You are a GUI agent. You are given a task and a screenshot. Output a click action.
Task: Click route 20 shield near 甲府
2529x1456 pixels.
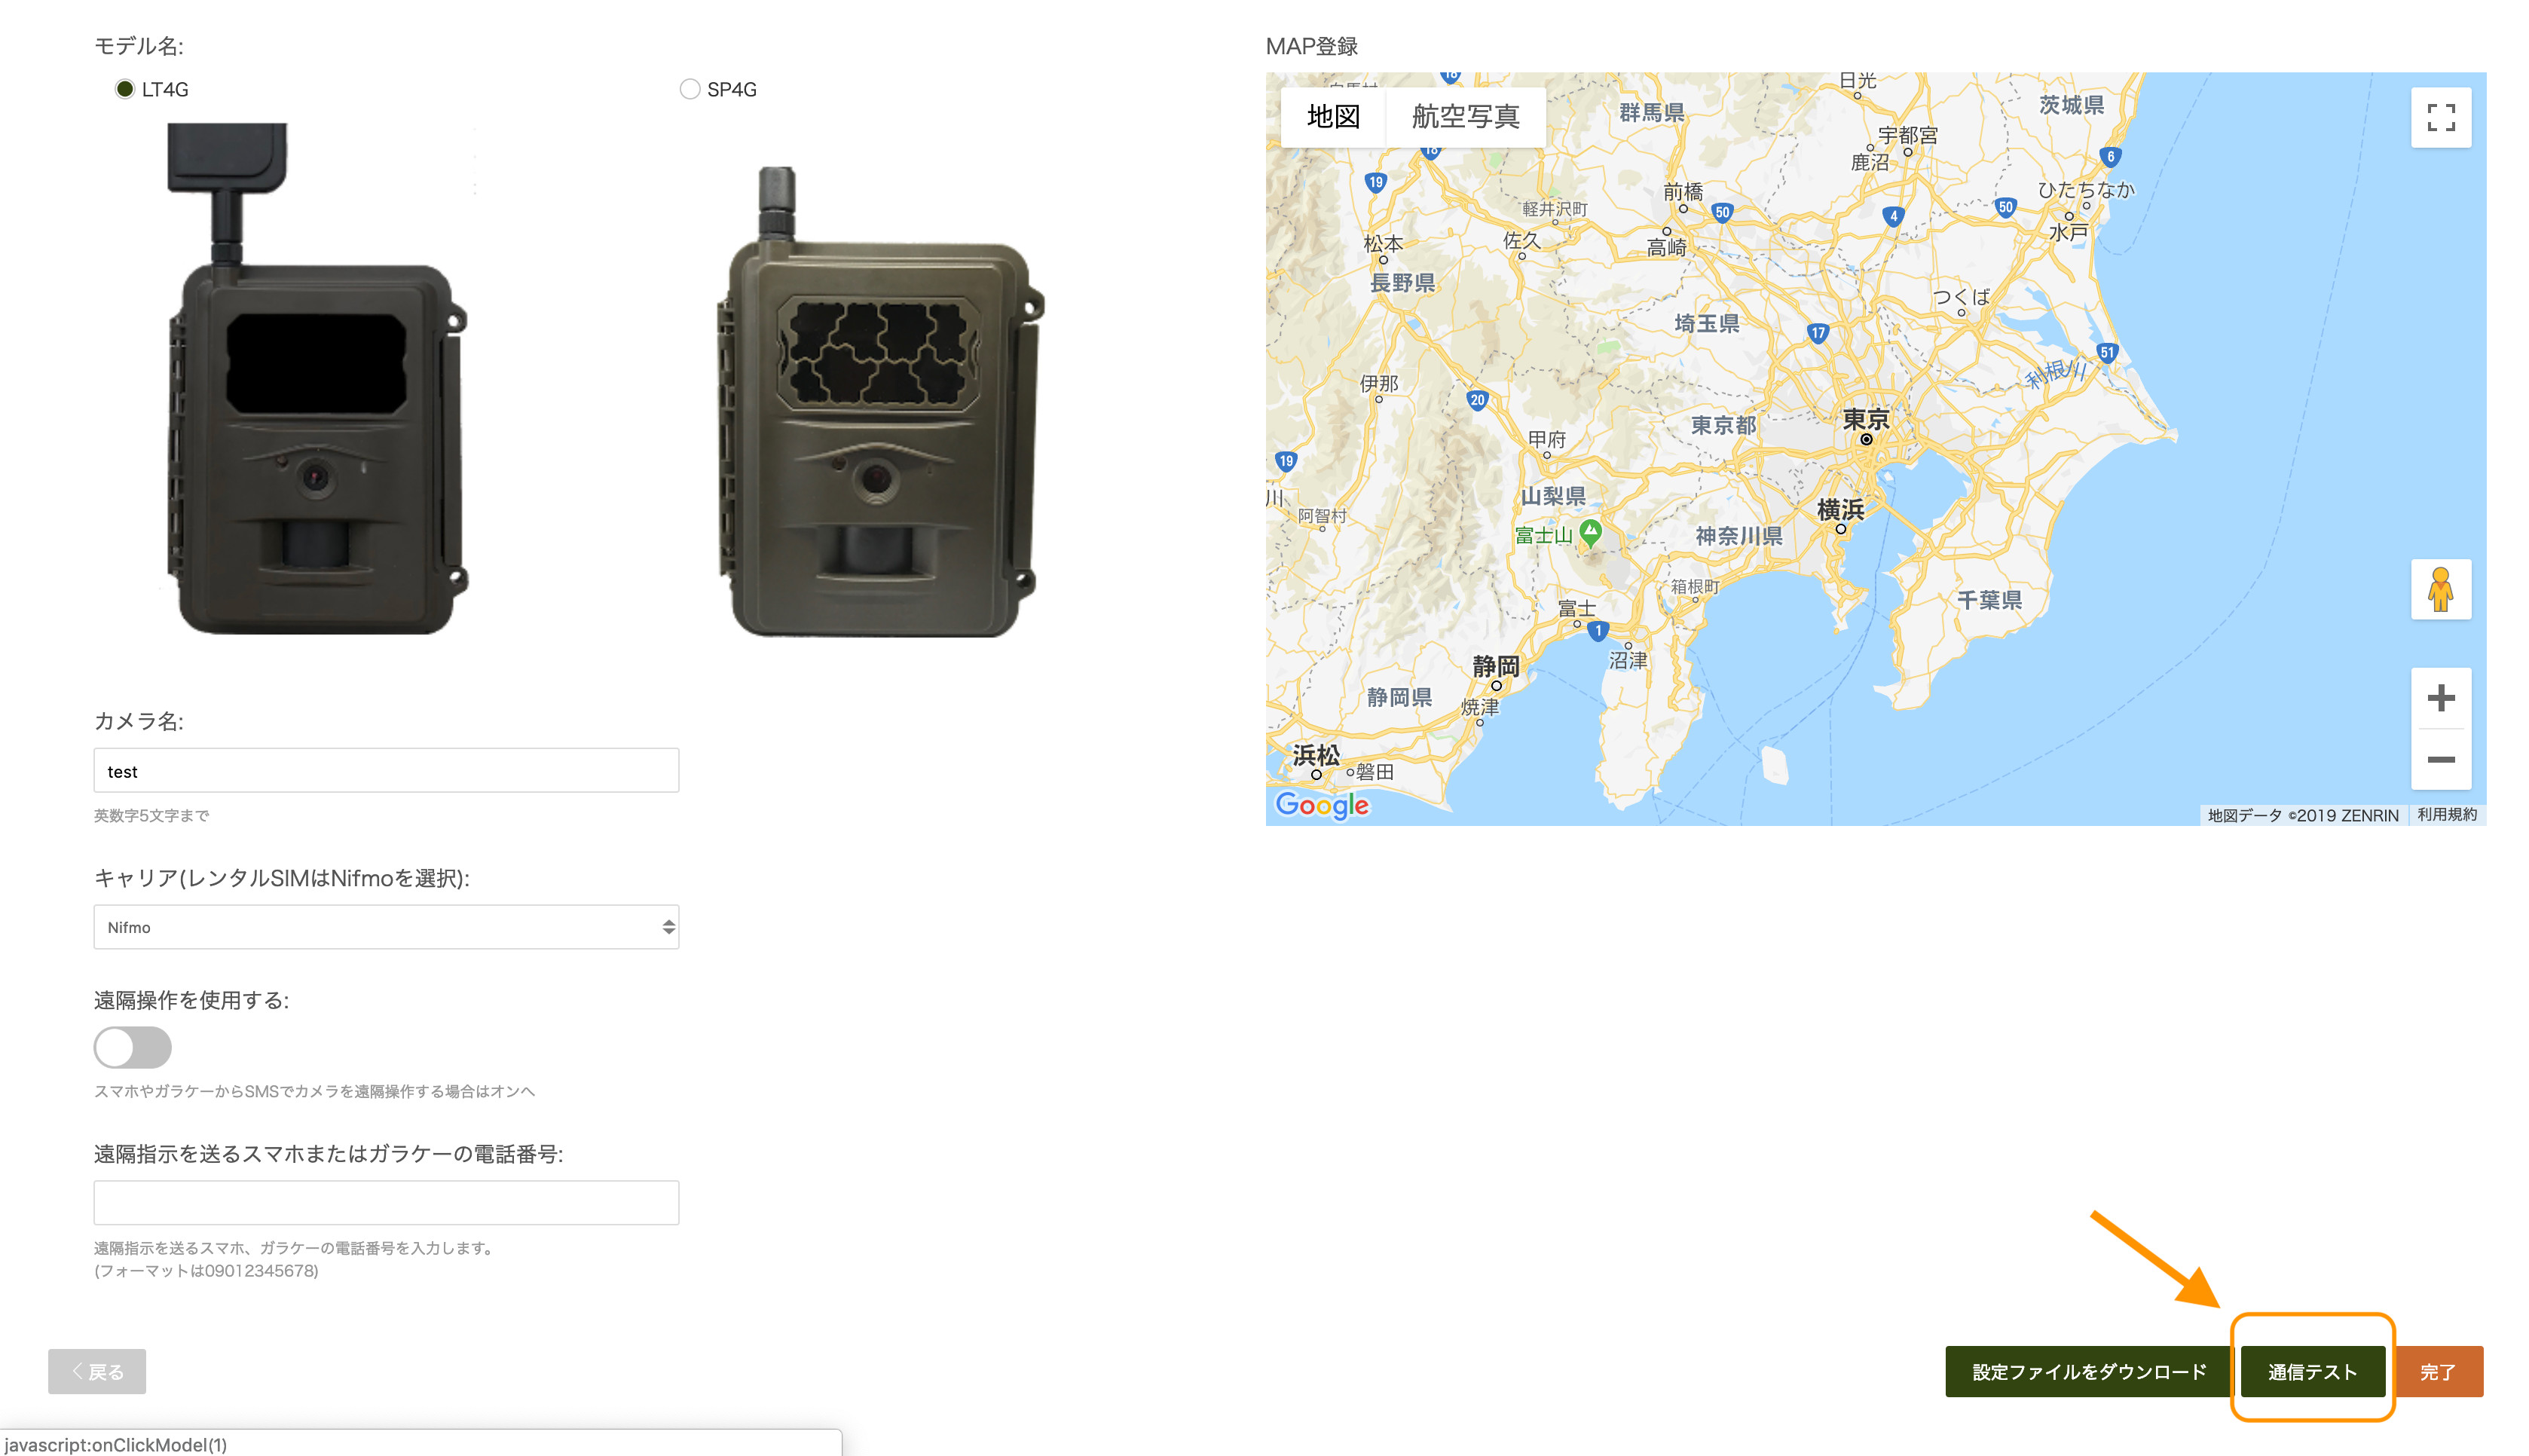pos(1476,400)
